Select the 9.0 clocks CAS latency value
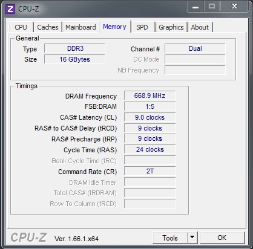 [149, 117]
